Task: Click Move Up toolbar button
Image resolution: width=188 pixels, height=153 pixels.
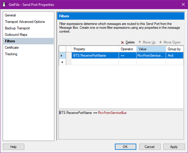Action: tap(147, 42)
